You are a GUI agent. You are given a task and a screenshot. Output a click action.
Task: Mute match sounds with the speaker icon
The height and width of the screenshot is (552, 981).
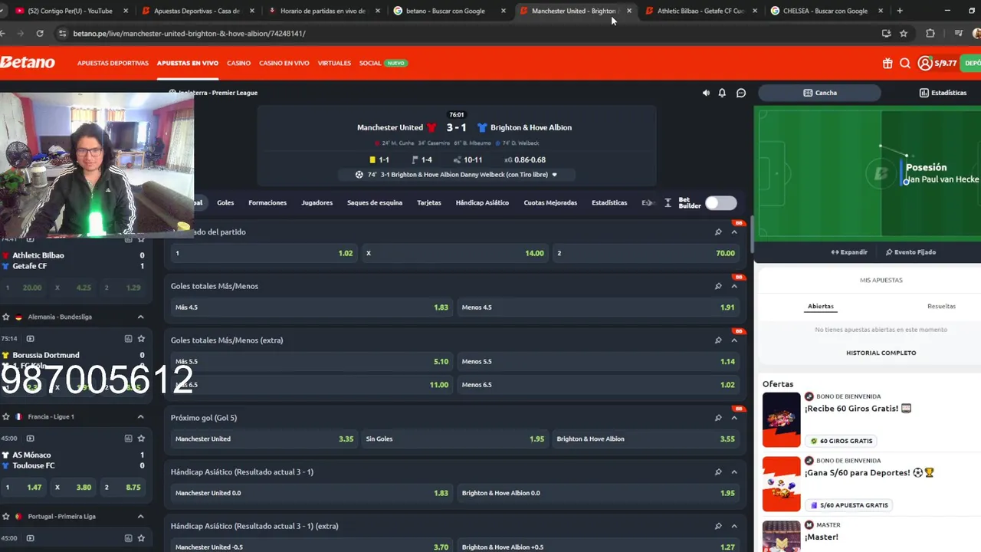click(x=706, y=93)
